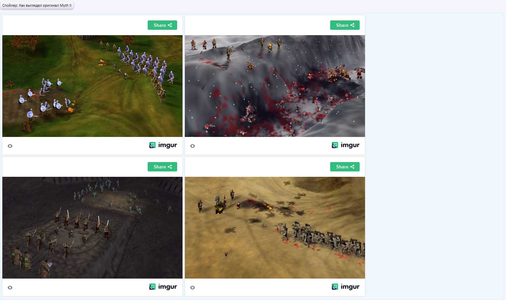Open the snowy blood-covered battle screenshot
This screenshot has height=300, width=506.
(275, 86)
